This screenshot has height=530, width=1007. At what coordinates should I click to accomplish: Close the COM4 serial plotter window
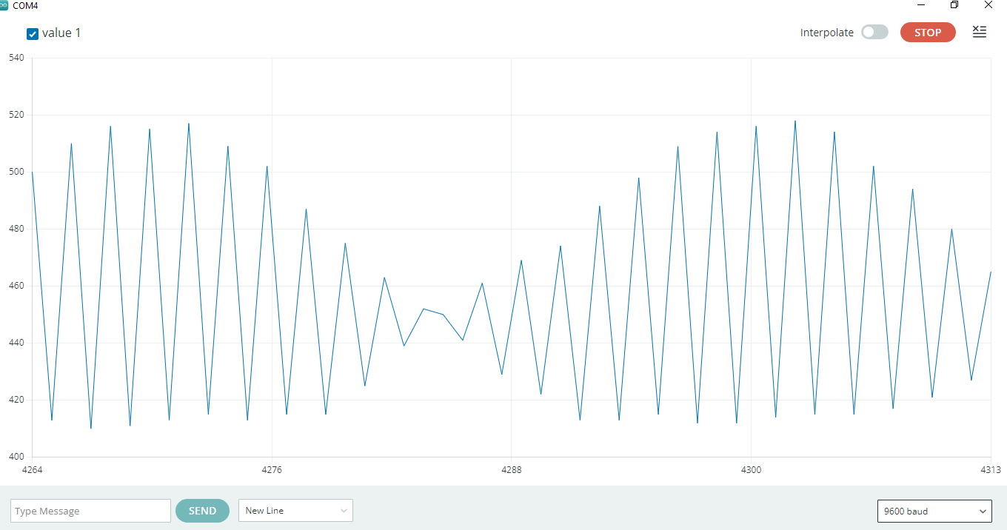tap(988, 5)
